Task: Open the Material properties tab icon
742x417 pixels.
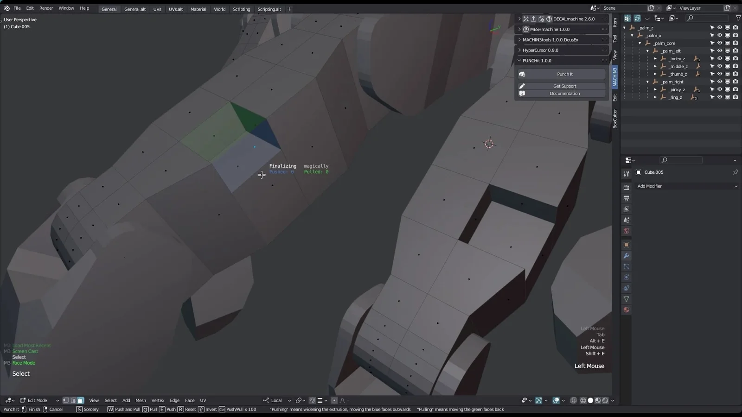Action: pyautogui.click(x=627, y=310)
